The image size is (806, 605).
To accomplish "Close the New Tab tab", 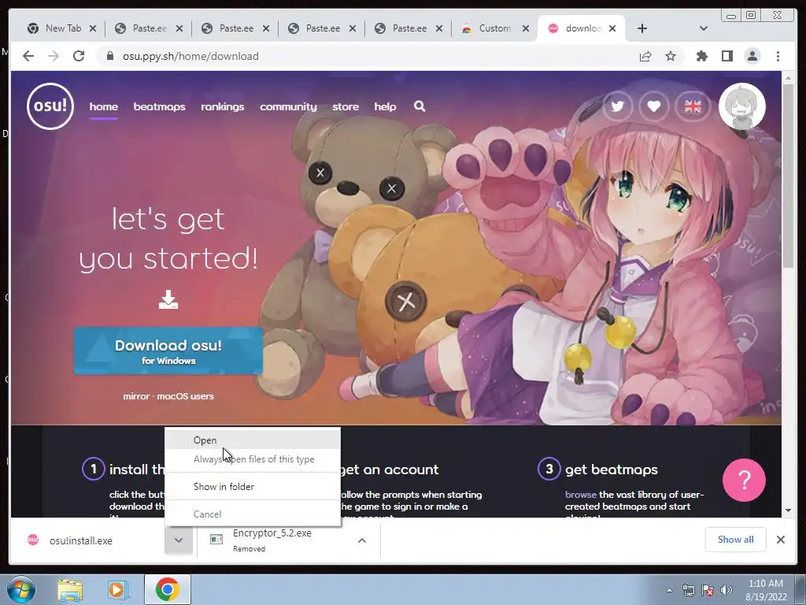I will click(93, 28).
